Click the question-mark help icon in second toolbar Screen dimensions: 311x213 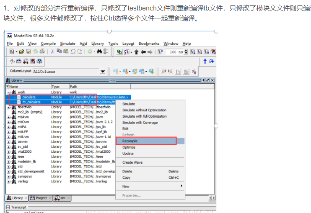click(39, 61)
